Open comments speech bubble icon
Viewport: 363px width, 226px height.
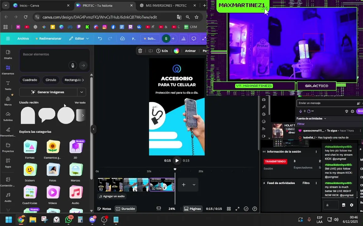(x=194, y=38)
